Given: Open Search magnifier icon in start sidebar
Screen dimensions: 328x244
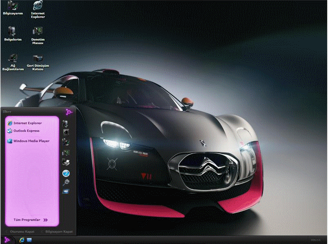Looking at the screenshot, I should (x=66, y=182).
